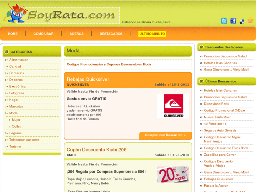This screenshot has width=256, height=192.
Task: Open the Twitter icon in header
Action: click(224, 21)
